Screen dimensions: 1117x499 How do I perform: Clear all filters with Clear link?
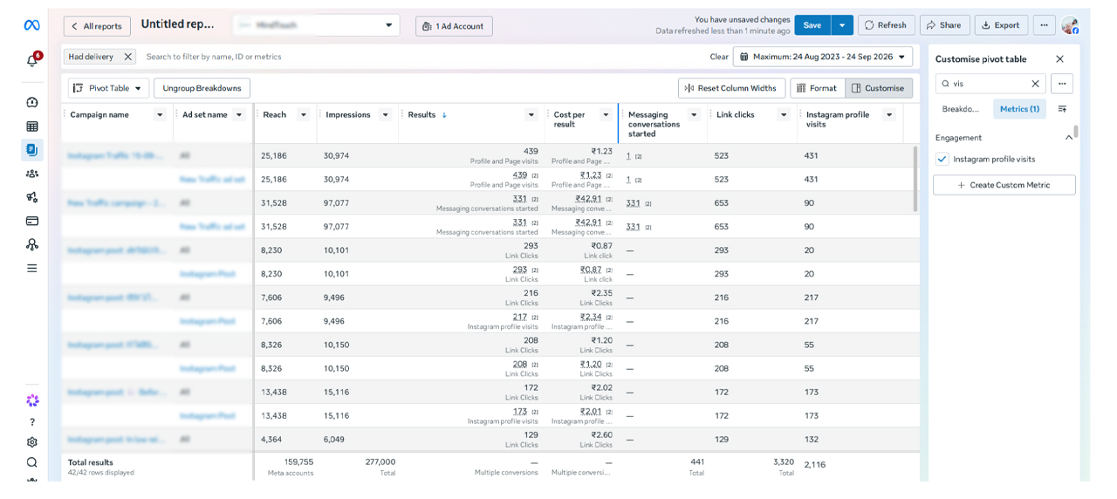pyautogui.click(x=719, y=57)
